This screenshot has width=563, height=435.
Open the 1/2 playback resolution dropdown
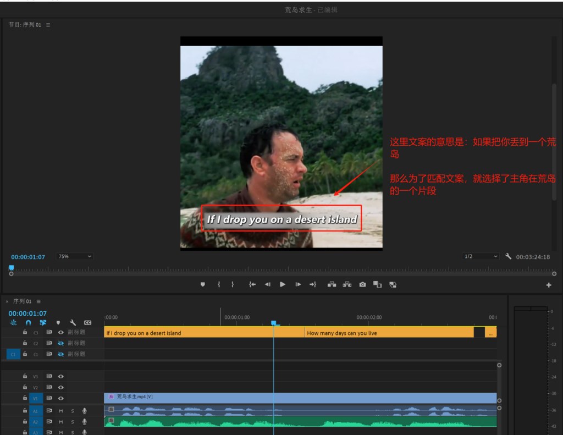click(x=481, y=256)
